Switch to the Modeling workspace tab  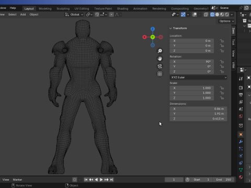point(45,8)
